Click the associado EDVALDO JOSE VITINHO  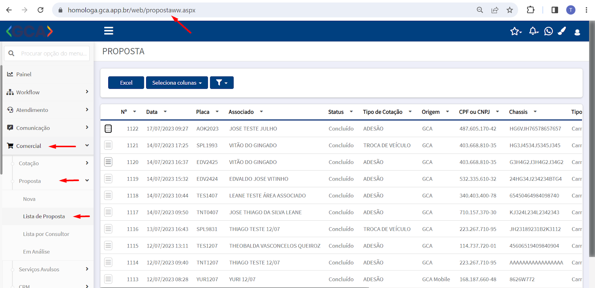[x=259, y=179]
